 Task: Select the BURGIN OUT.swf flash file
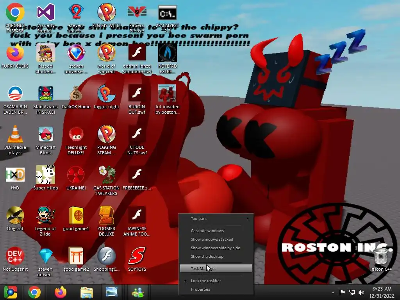137,100
